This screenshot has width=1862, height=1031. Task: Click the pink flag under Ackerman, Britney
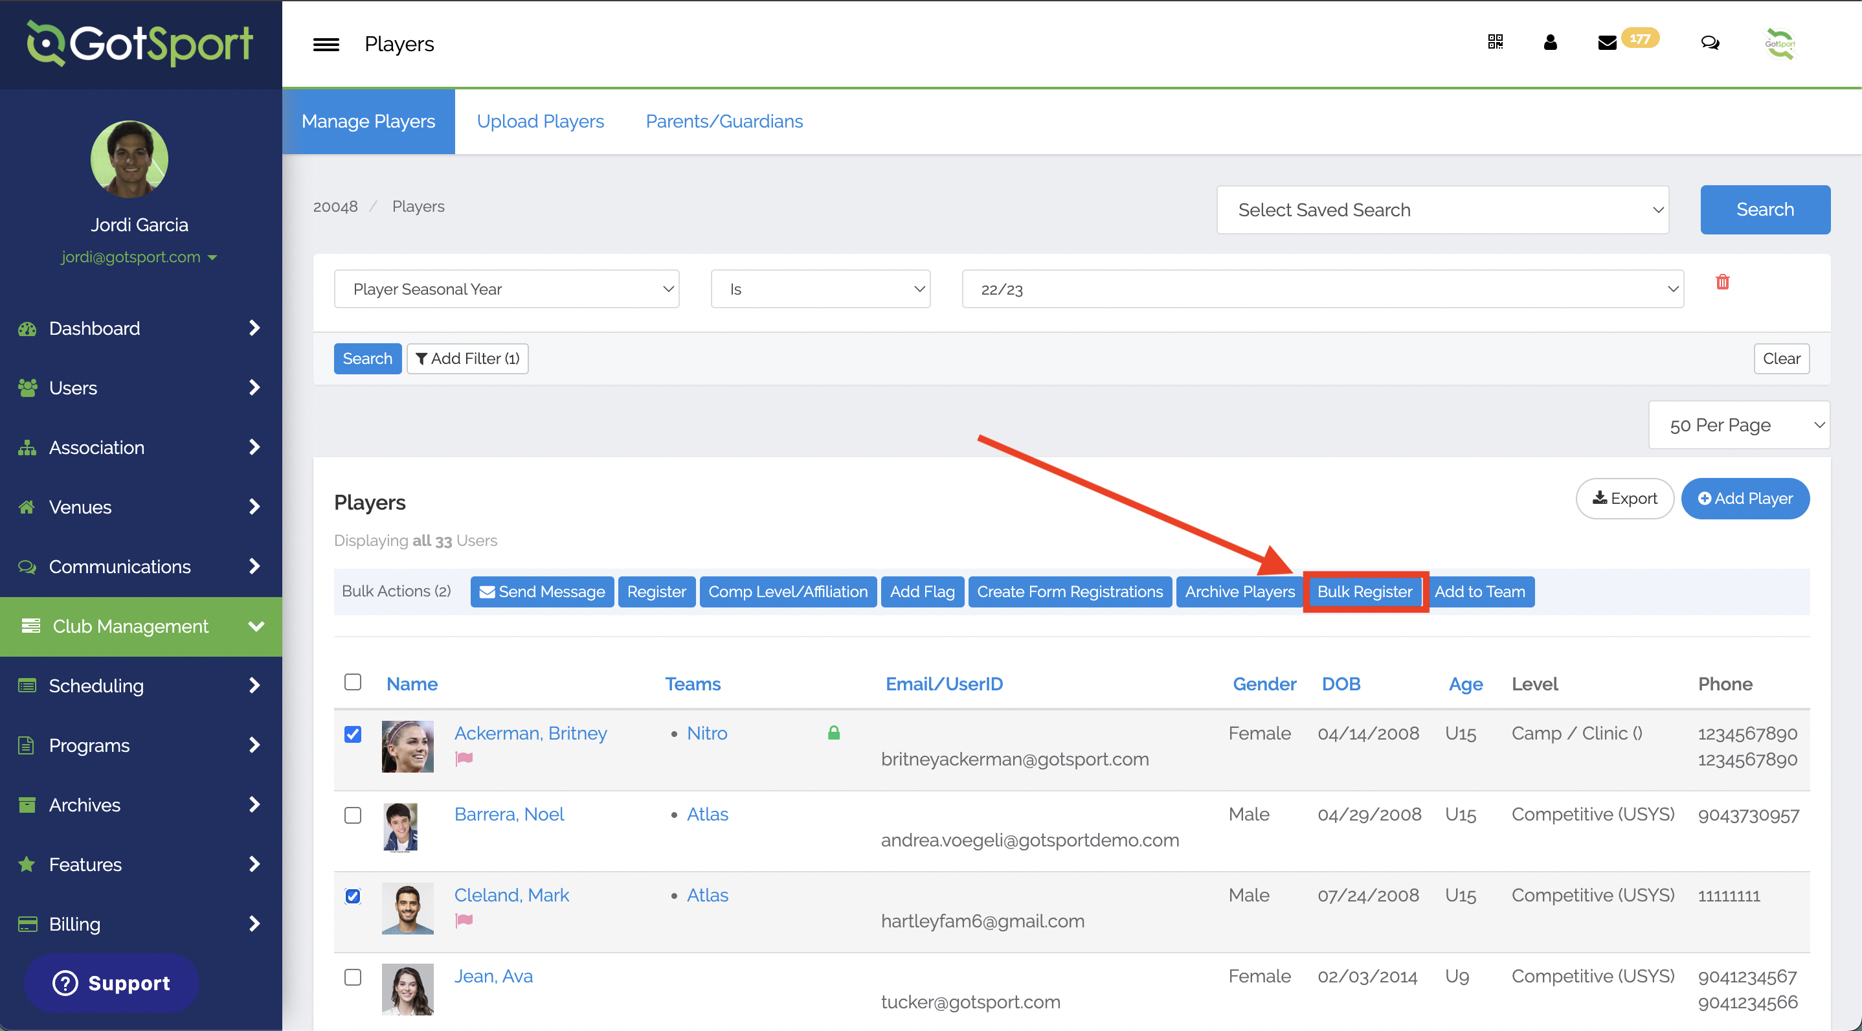[464, 759]
